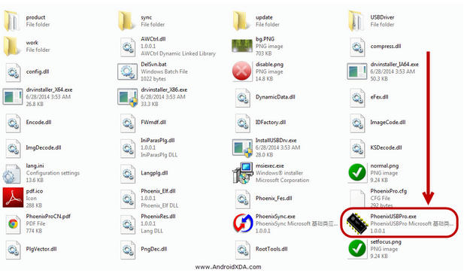Image resolution: width=467 pixels, height=276 pixels.
Task: Select the drvinstaller_IA64.exe icon
Action: (x=356, y=71)
